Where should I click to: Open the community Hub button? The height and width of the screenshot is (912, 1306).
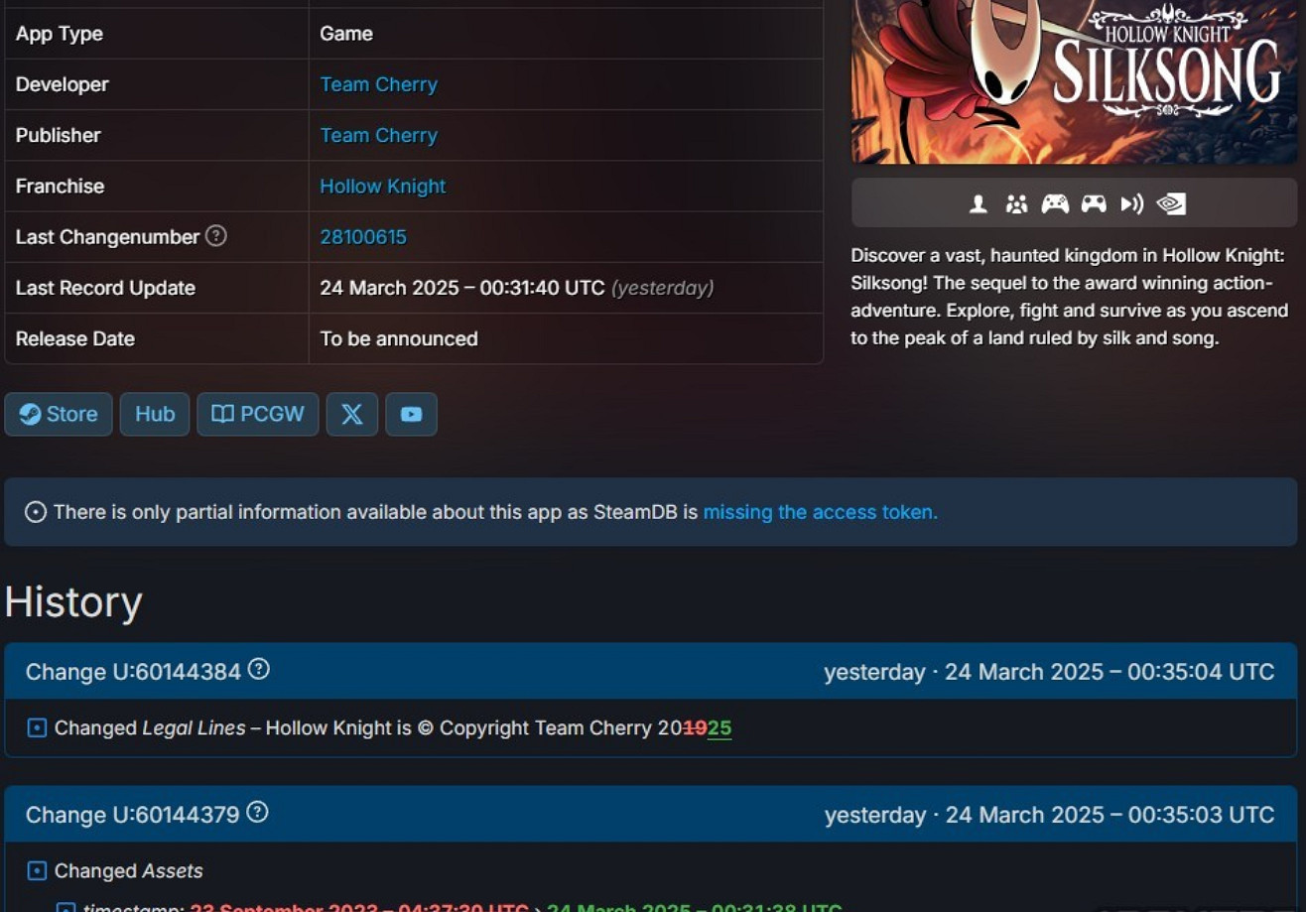155,414
